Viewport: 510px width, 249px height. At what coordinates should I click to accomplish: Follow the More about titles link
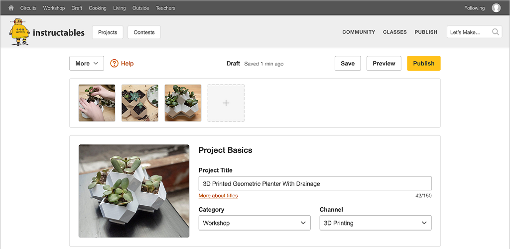pos(218,196)
